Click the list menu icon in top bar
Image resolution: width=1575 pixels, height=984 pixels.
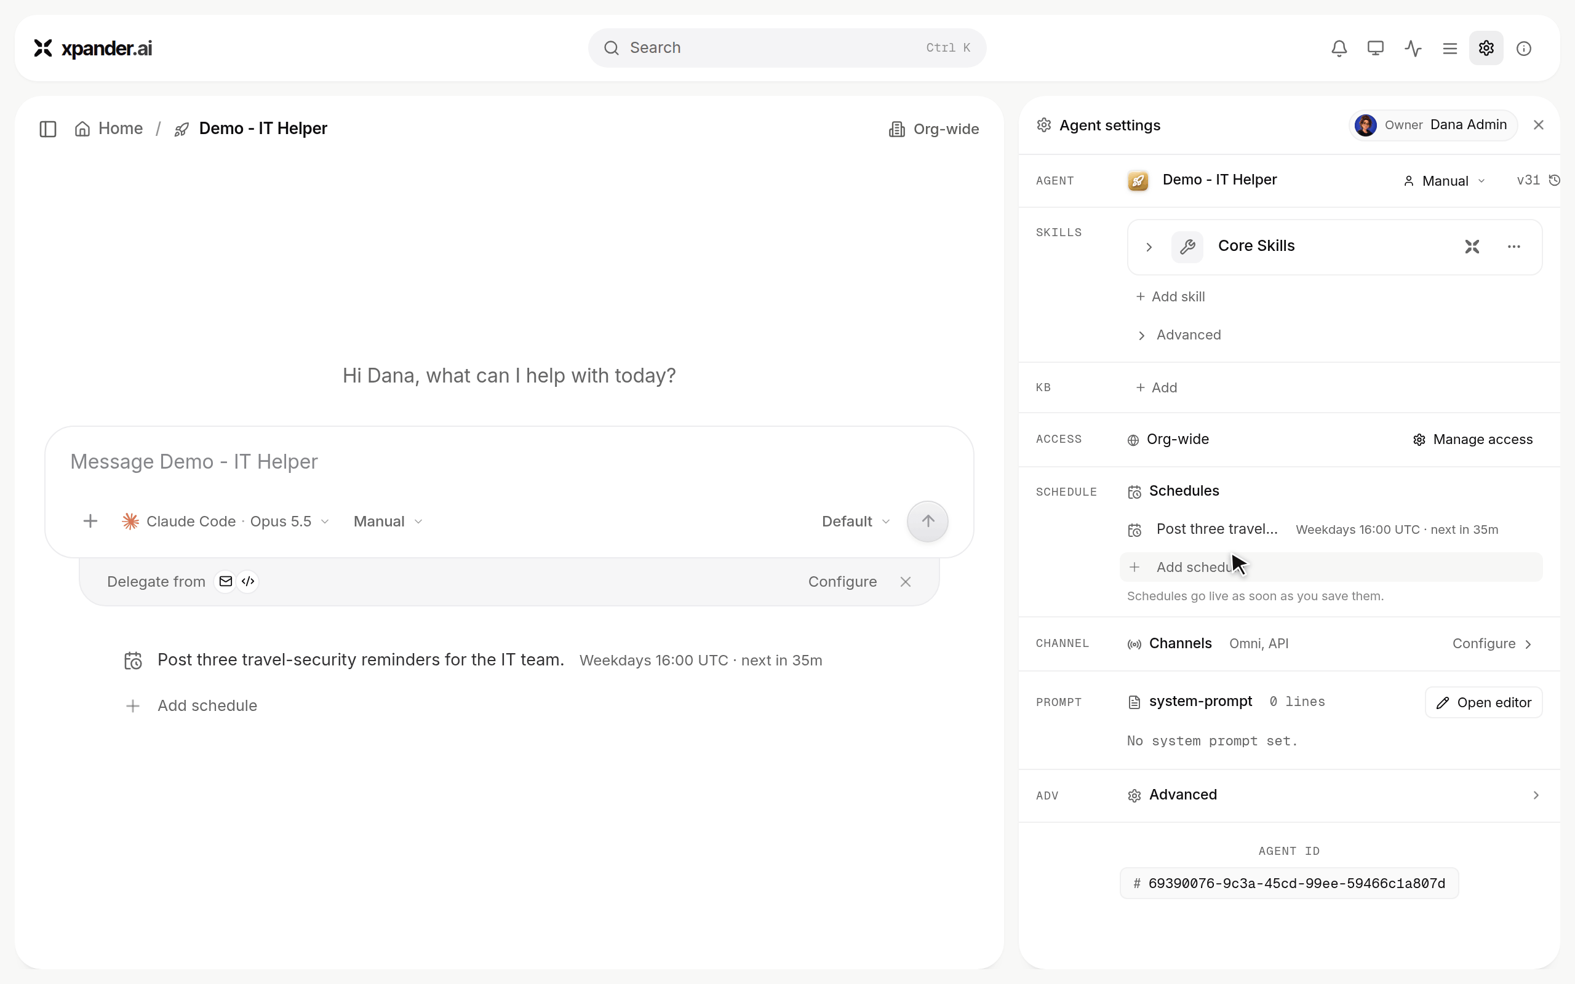1449,48
